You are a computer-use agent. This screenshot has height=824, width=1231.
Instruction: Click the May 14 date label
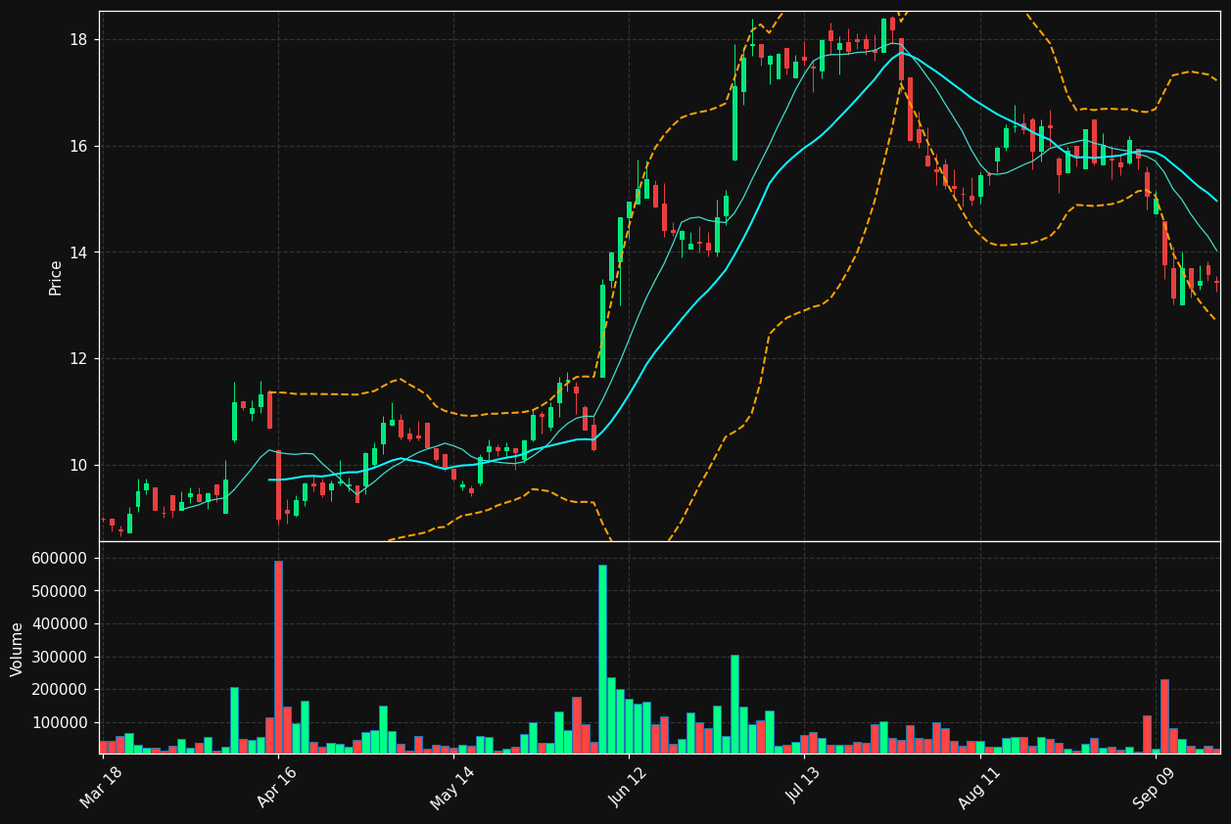click(x=452, y=788)
